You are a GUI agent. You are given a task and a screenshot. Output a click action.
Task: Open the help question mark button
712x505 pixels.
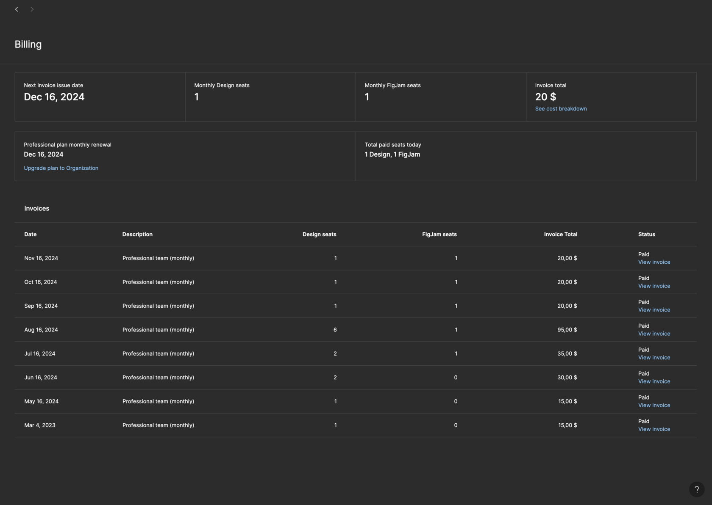697,489
